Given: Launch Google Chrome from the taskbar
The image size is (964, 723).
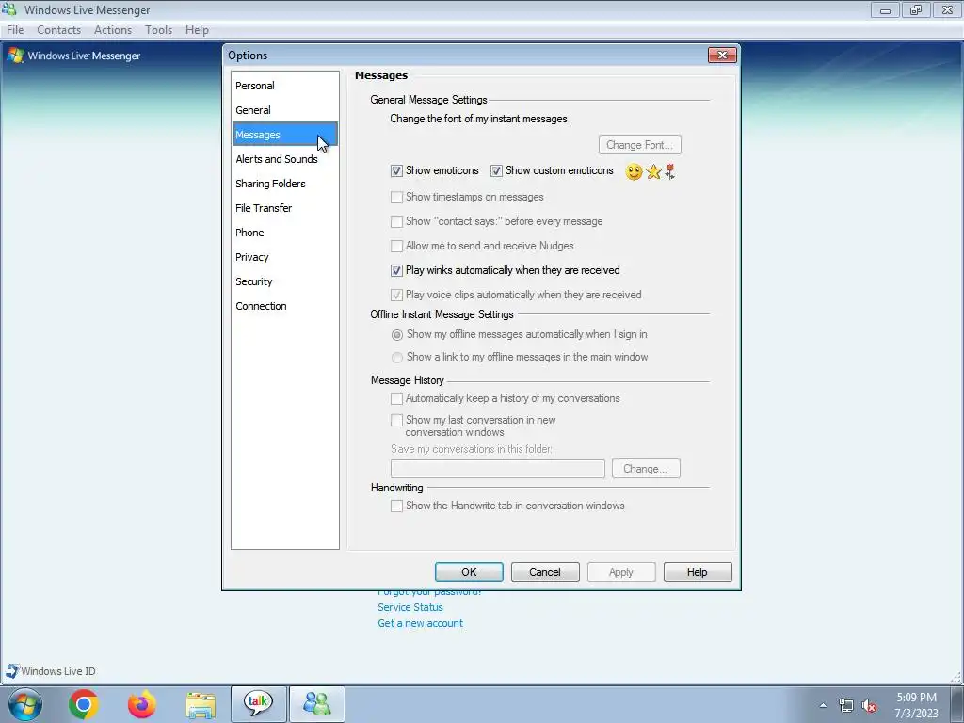Looking at the screenshot, I should point(84,704).
